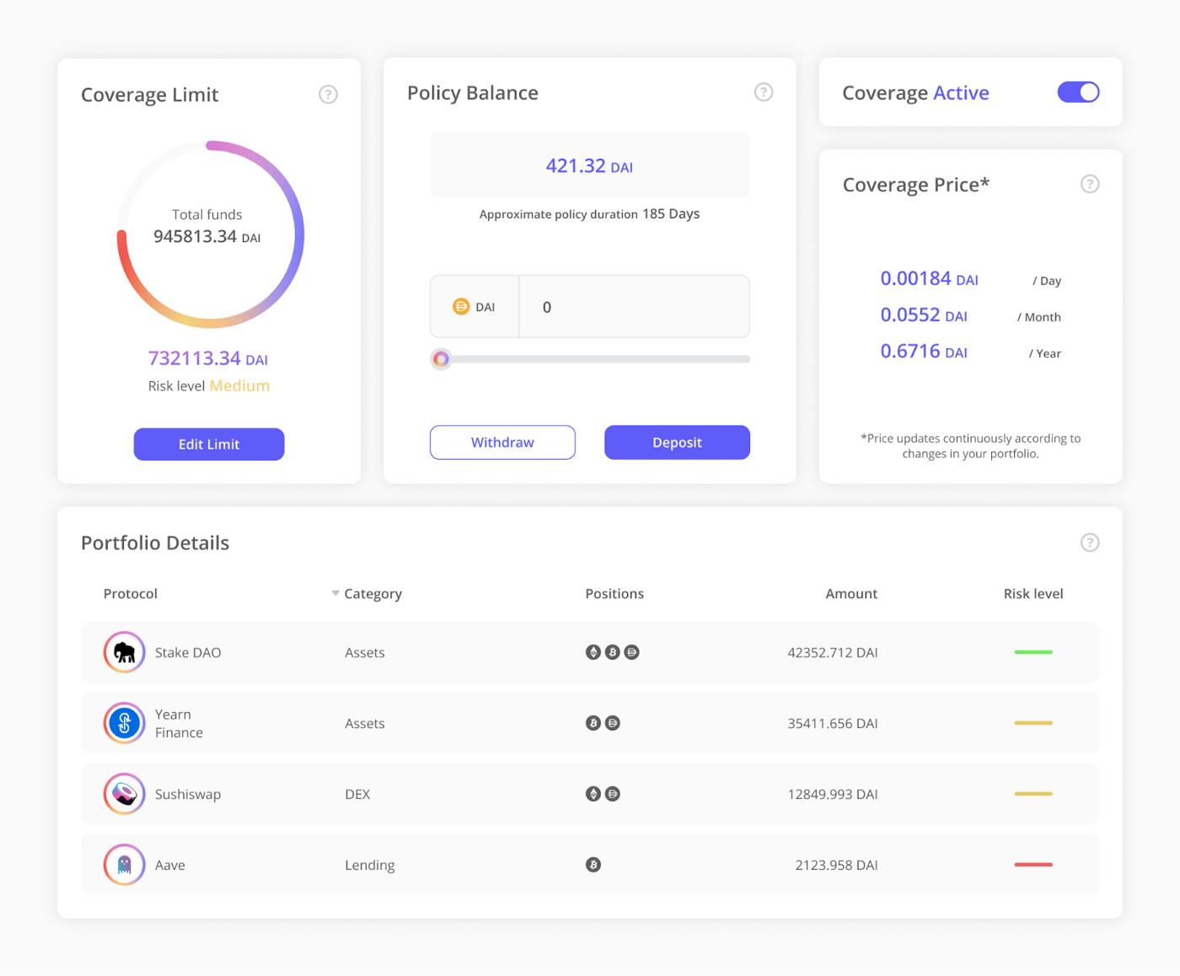Click the Edit Limit button
Image resolution: width=1180 pixels, height=976 pixels.
pos(208,444)
